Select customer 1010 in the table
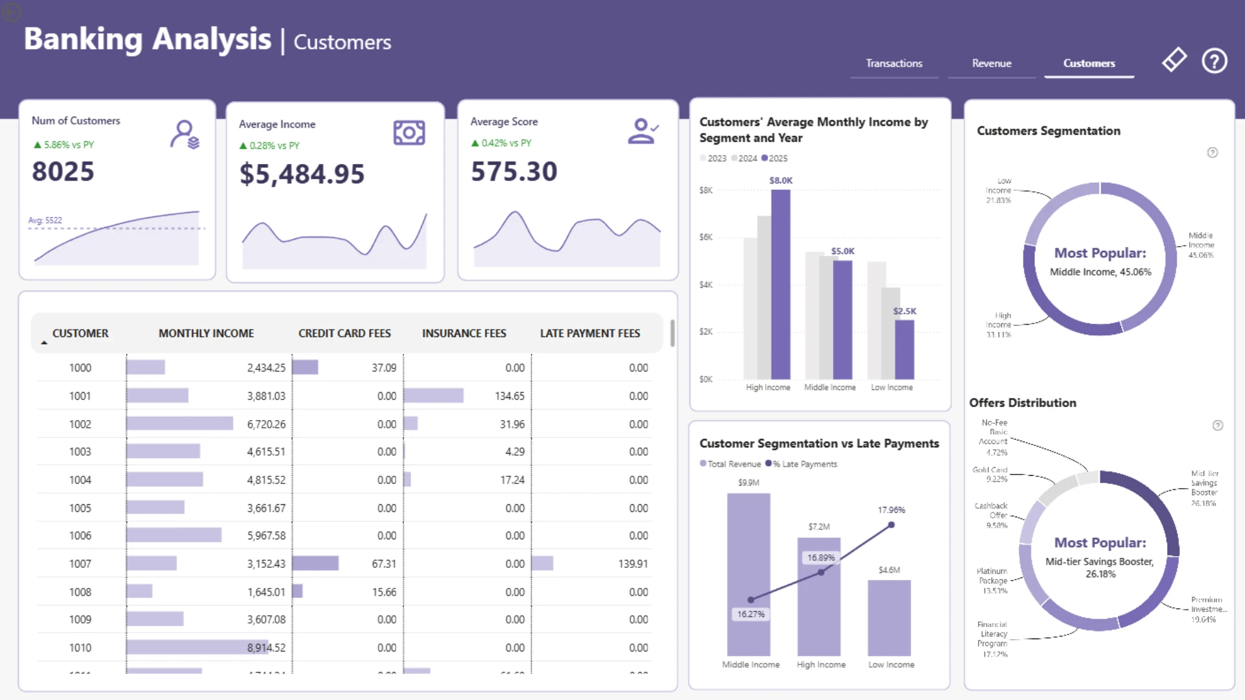The height and width of the screenshot is (700, 1245). tap(80, 648)
